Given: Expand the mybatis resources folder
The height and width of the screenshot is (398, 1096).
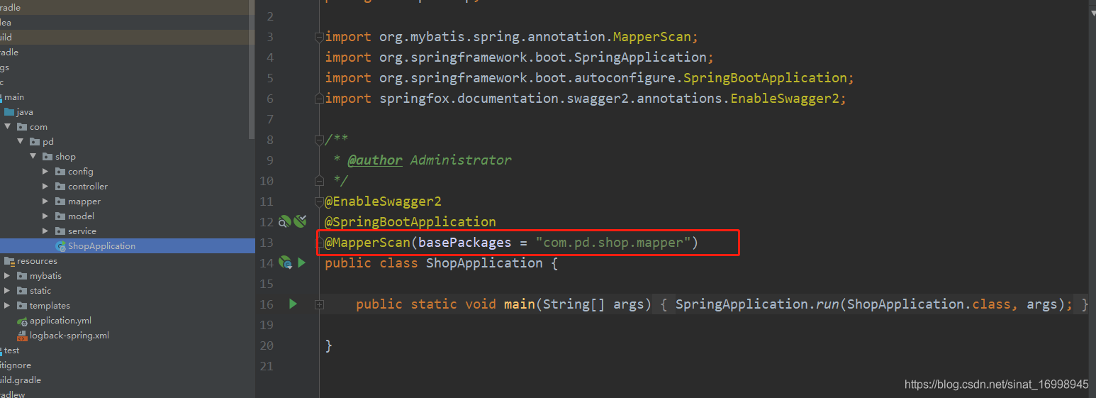Looking at the screenshot, I should click(x=8, y=276).
